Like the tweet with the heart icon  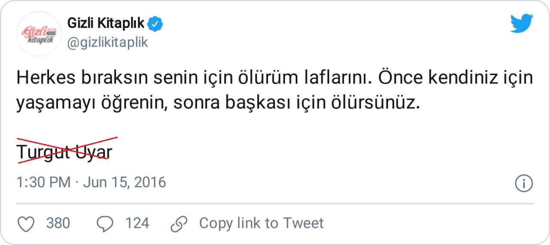coord(26,224)
